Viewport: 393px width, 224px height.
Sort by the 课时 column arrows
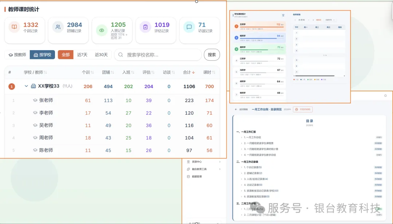pos(214,72)
